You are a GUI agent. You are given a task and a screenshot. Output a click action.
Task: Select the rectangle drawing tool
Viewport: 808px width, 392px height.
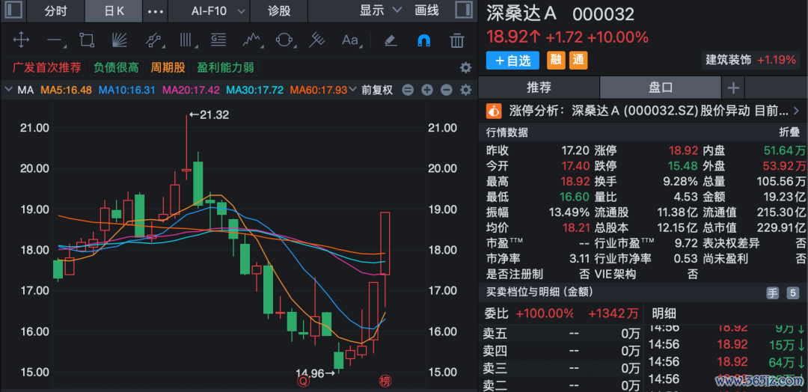click(x=87, y=40)
